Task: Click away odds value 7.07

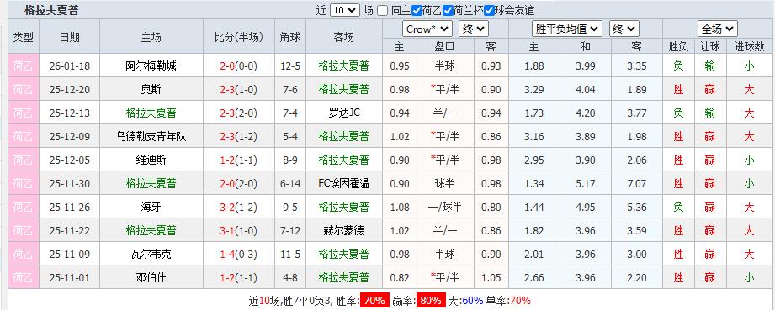Action: (637, 184)
